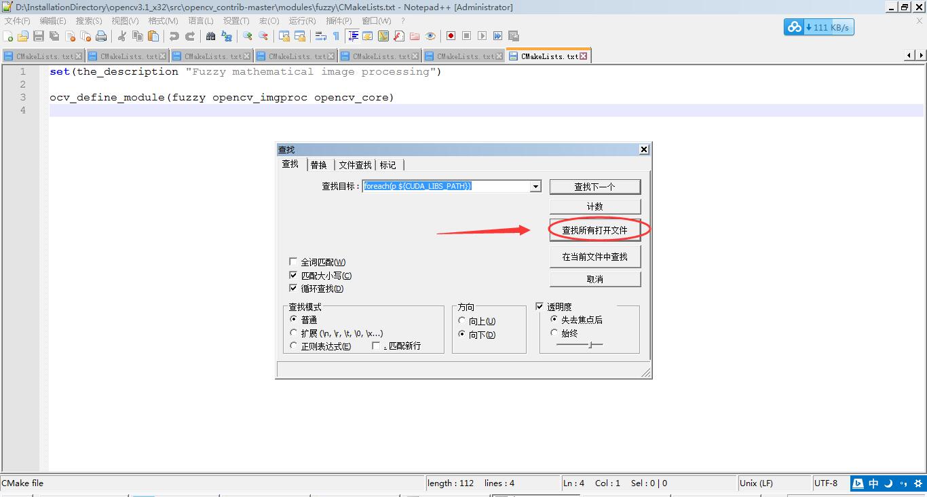
Task: Click the save recorded macro icon
Action: click(514, 36)
